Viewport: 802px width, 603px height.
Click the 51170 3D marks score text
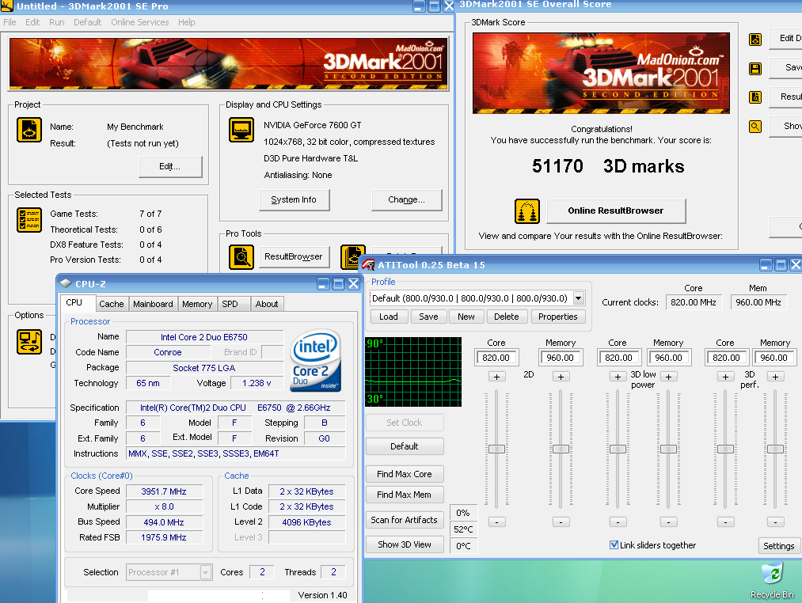pyautogui.click(x=608, y=166)
